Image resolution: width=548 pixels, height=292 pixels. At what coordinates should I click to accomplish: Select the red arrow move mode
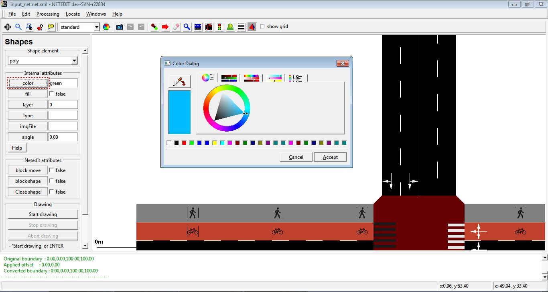pos(165,27)
